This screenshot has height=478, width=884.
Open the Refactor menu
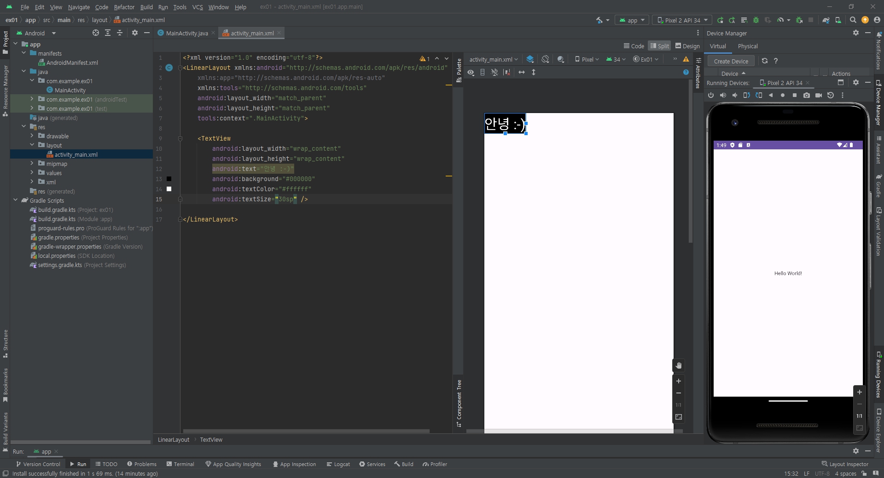pos(124,7)
